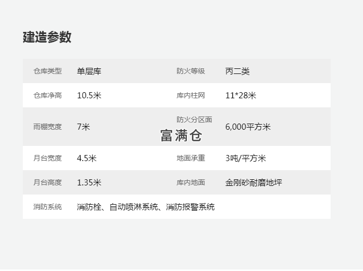This screenshot has width=363, height=271.
Task: Click the 金刚砂耐磨地坪 floor value
Action: pyautogui.click(x=254, y=183)
